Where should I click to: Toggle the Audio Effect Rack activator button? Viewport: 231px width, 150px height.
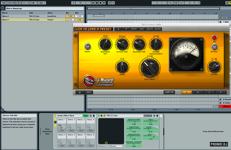[x=55, y=116]
